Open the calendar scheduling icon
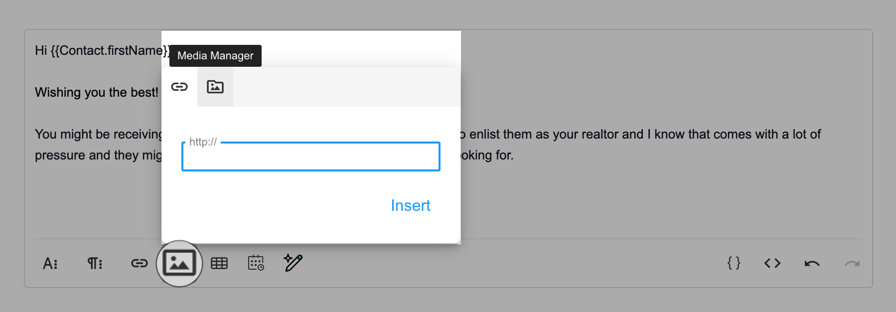Viewport: 896px width, 312px height. point(256,263)
